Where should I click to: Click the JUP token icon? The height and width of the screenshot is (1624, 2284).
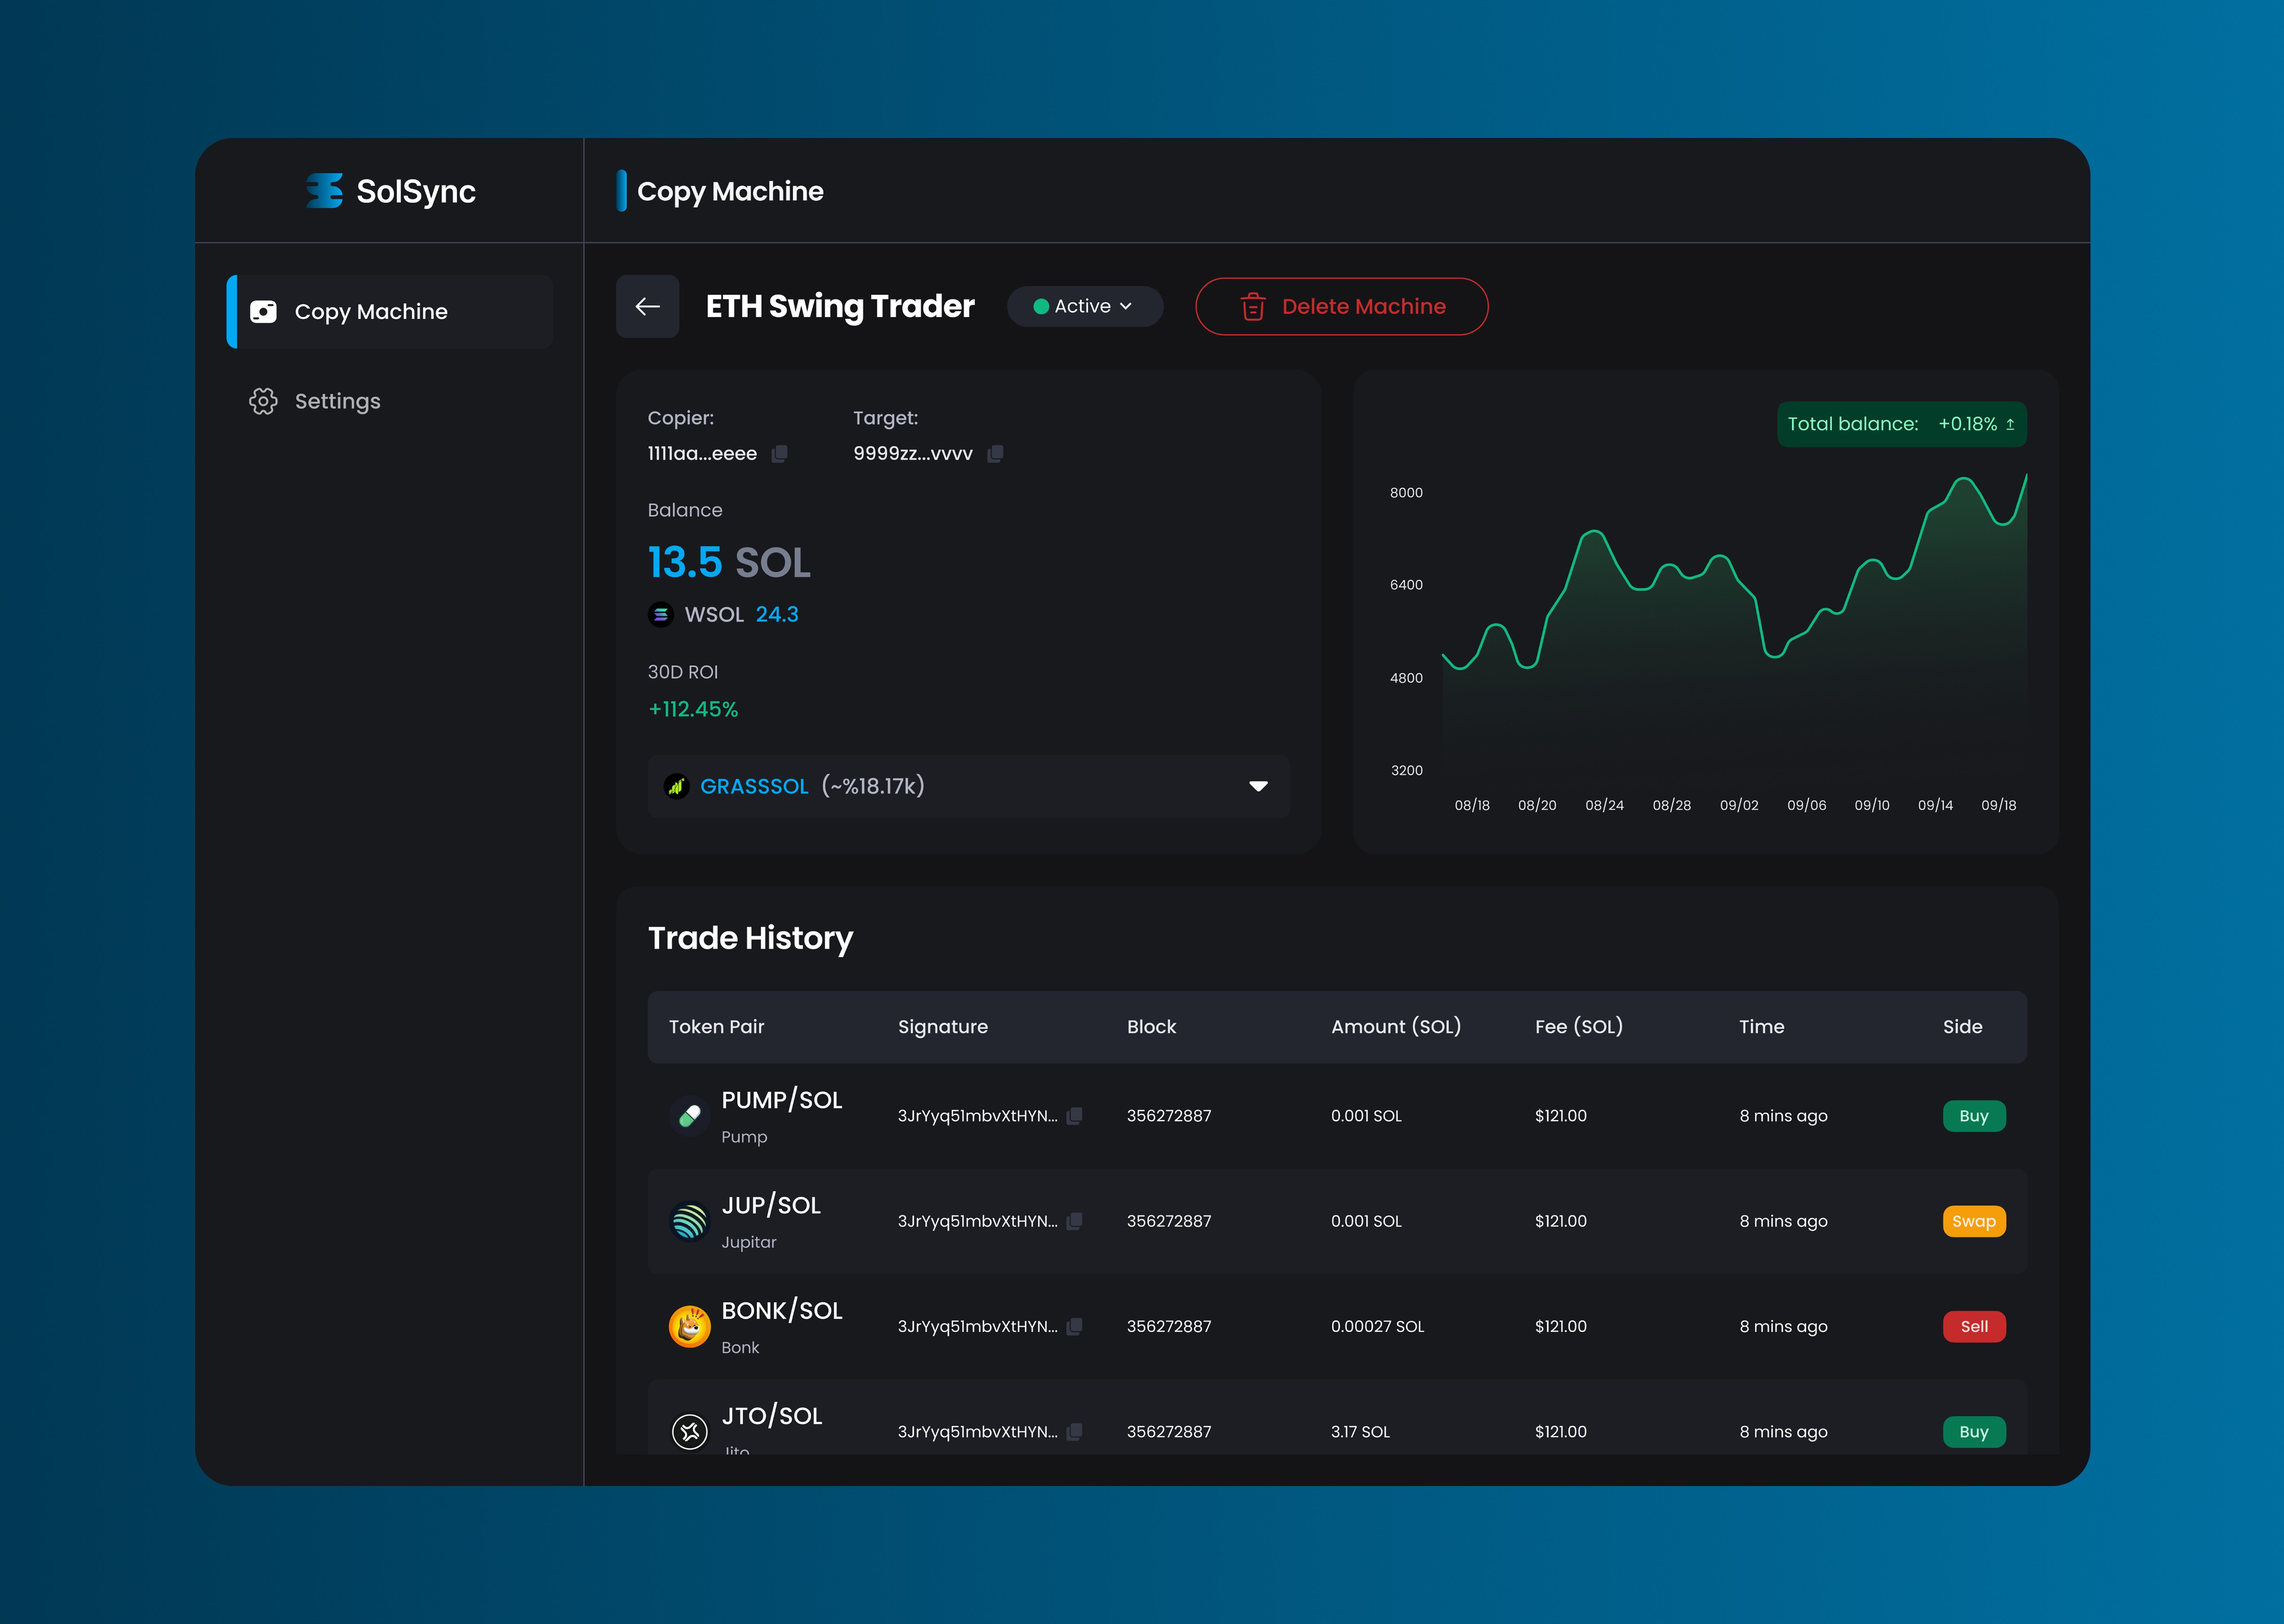pos(689,1221)
